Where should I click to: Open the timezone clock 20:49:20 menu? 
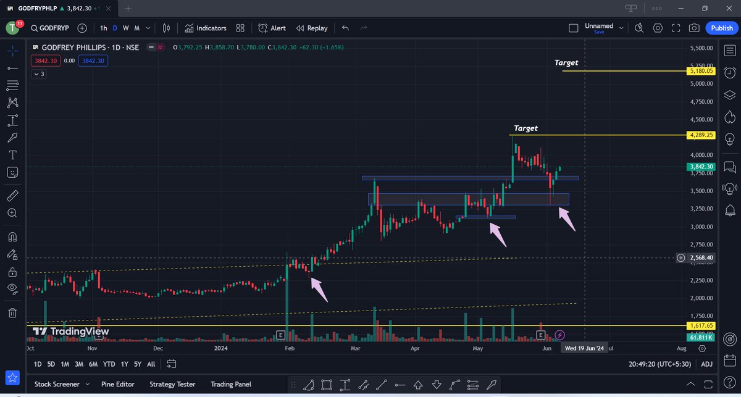click(660, 364)
